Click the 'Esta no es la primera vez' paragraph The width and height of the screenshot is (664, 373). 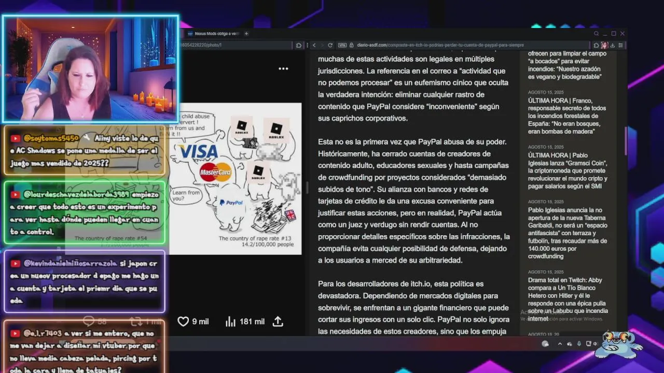(x=414, y=200)
